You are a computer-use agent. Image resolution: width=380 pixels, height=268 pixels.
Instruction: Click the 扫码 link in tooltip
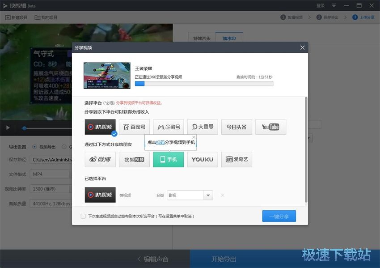(160, 142)
